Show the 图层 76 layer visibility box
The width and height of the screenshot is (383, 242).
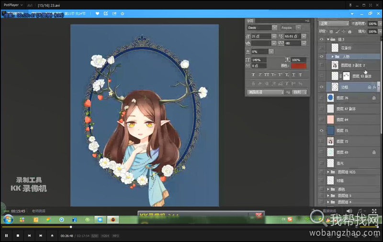pyautogui.click(x=321, y=98)
